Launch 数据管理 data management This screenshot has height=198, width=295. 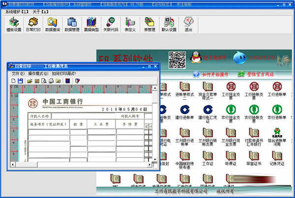coord(72,24)
